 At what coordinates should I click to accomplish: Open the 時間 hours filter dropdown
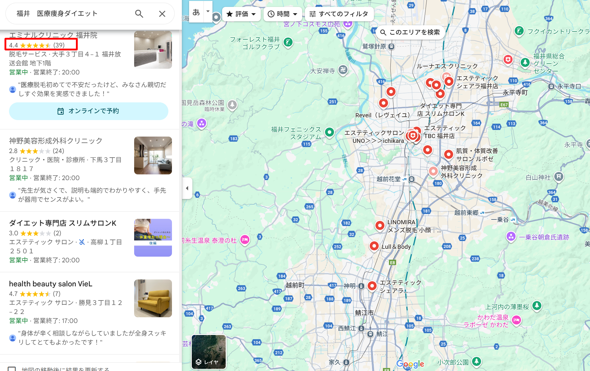pyautogui.click(x=283, y=14)
